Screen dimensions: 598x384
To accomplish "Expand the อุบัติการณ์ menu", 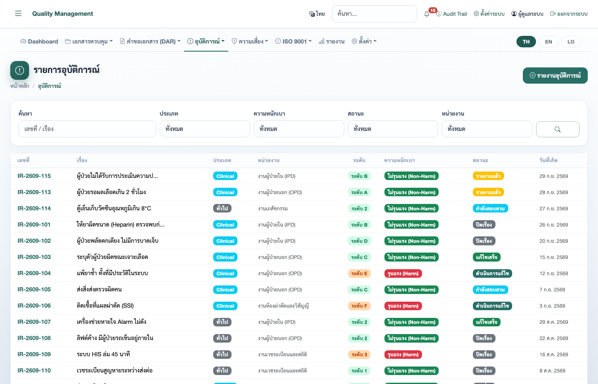I will click(206, 41).
